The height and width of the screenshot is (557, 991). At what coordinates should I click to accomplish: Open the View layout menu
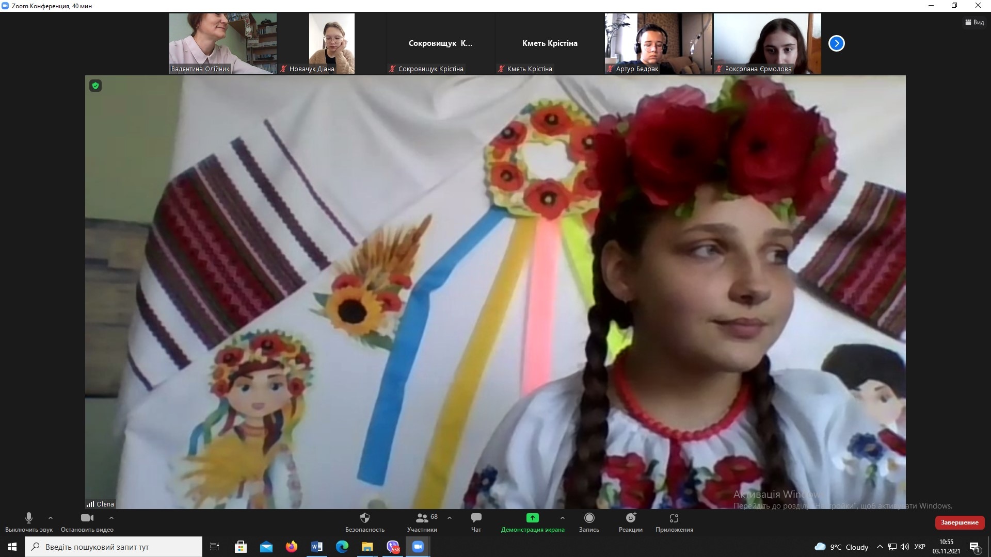(974, 22)
